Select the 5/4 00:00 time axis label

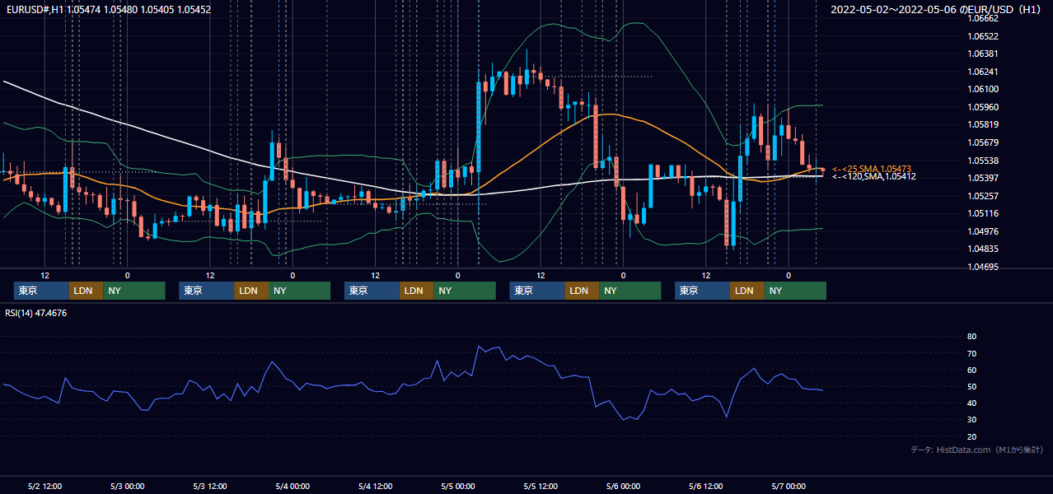coord(292,486)
